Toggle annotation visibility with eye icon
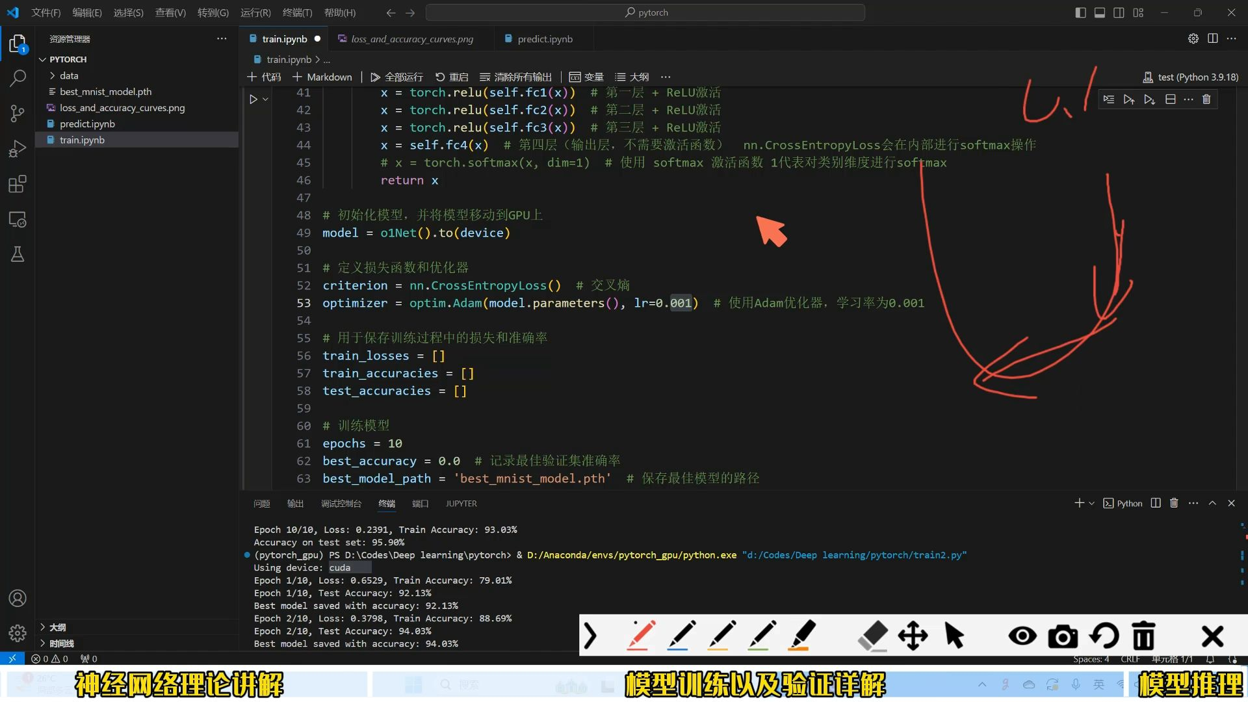This screenshot has height=702, width=1248. (x=1022, y=636)
